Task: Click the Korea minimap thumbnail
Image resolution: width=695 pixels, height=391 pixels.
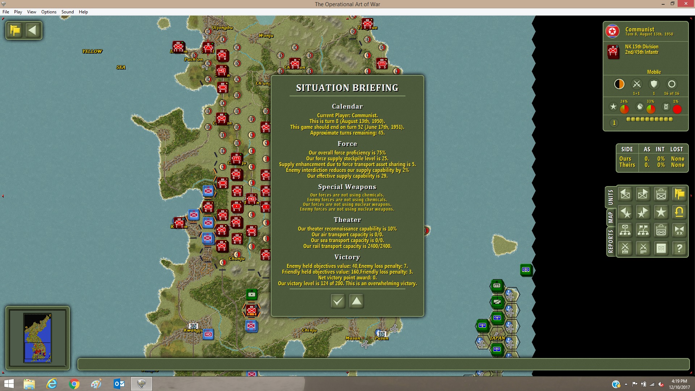Action: [x=38, y=338]
